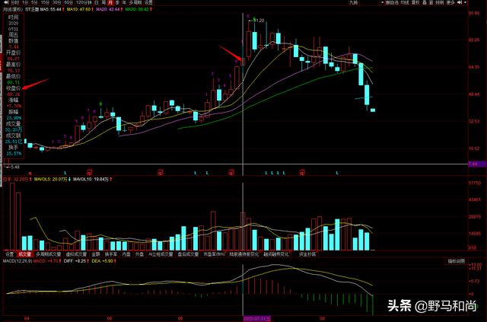The image size is (487, 322).
Task: Select the 多周期成交量 tab
Action: pyautogui.click(x=49, y=254)
